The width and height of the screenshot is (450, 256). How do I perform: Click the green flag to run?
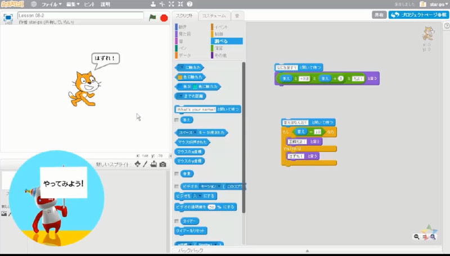(152, 17)
